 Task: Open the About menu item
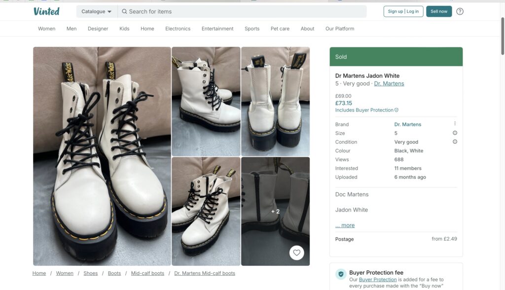point(307,29)
